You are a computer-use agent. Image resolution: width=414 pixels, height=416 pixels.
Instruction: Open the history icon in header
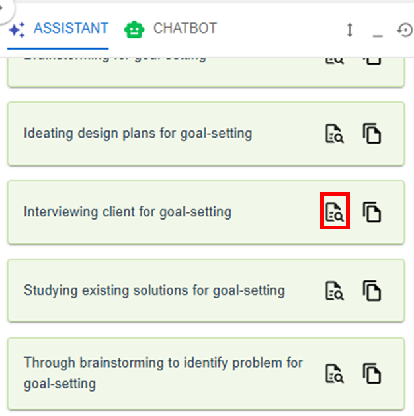pyautogui.click(x=404, y=30)
